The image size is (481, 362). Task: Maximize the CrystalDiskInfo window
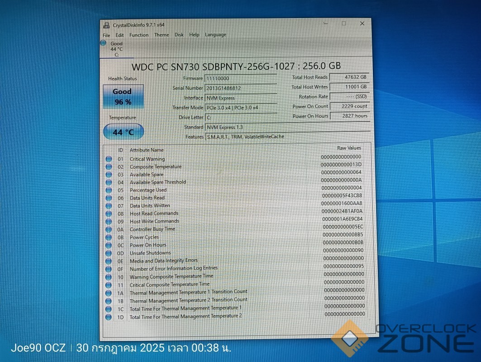tap(344, 24)
